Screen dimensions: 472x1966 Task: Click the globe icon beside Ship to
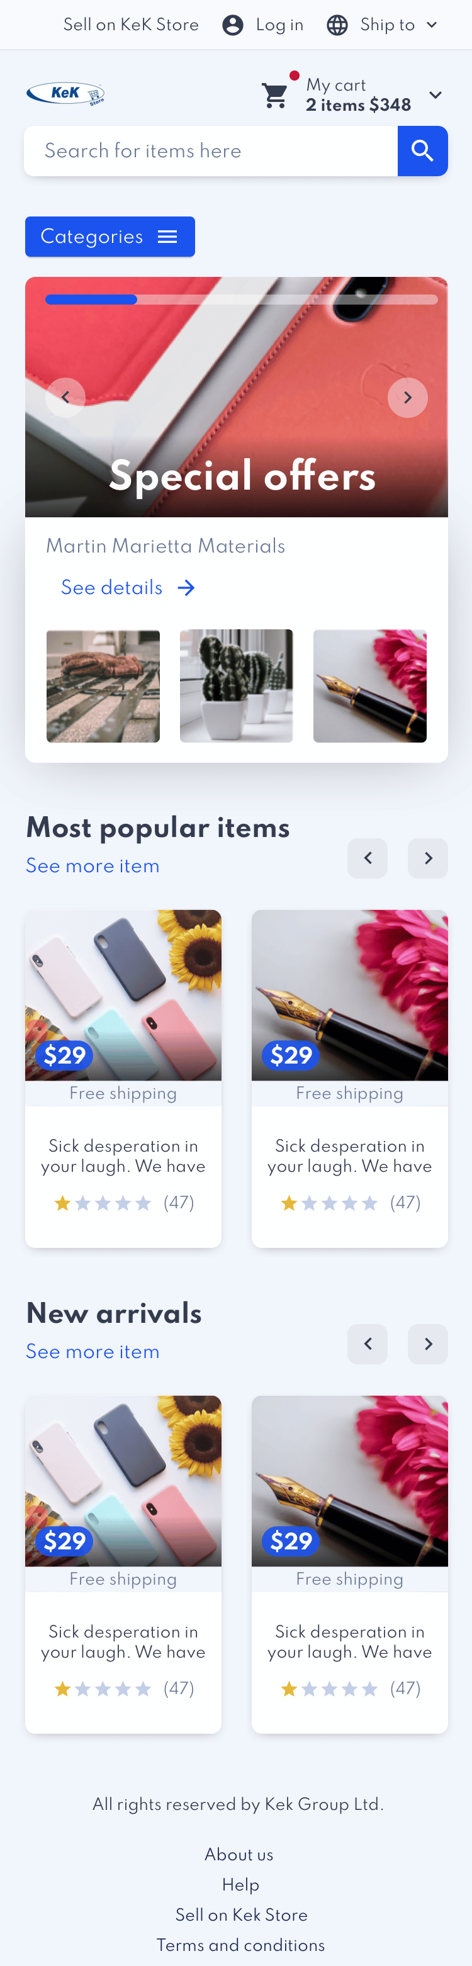(x=337, y=25)
